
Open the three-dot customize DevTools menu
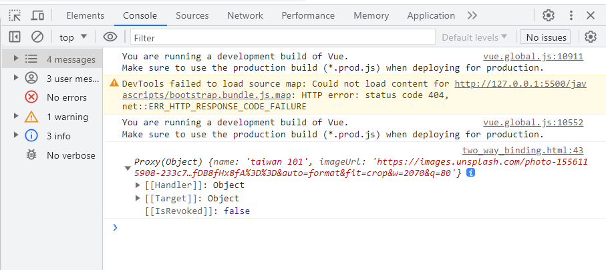click(571, 15)
